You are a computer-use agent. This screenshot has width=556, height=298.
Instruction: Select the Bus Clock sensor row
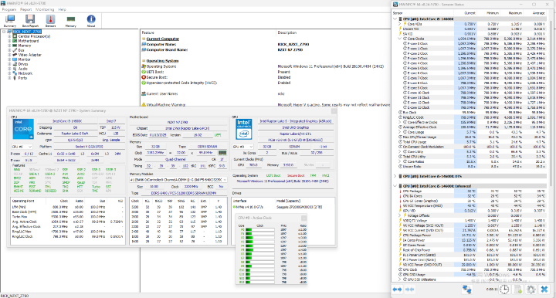pos(473,112)
